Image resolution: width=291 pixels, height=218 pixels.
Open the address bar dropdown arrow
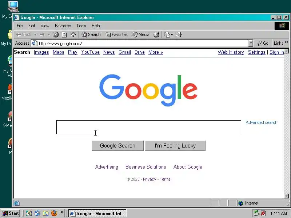[251, 43]
